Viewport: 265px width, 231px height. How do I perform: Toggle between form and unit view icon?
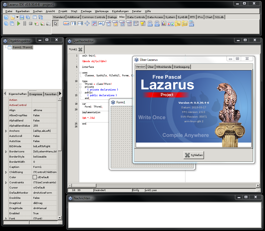point(41,17)
